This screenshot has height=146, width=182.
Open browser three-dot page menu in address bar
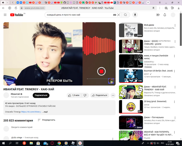tap(159, 8)
